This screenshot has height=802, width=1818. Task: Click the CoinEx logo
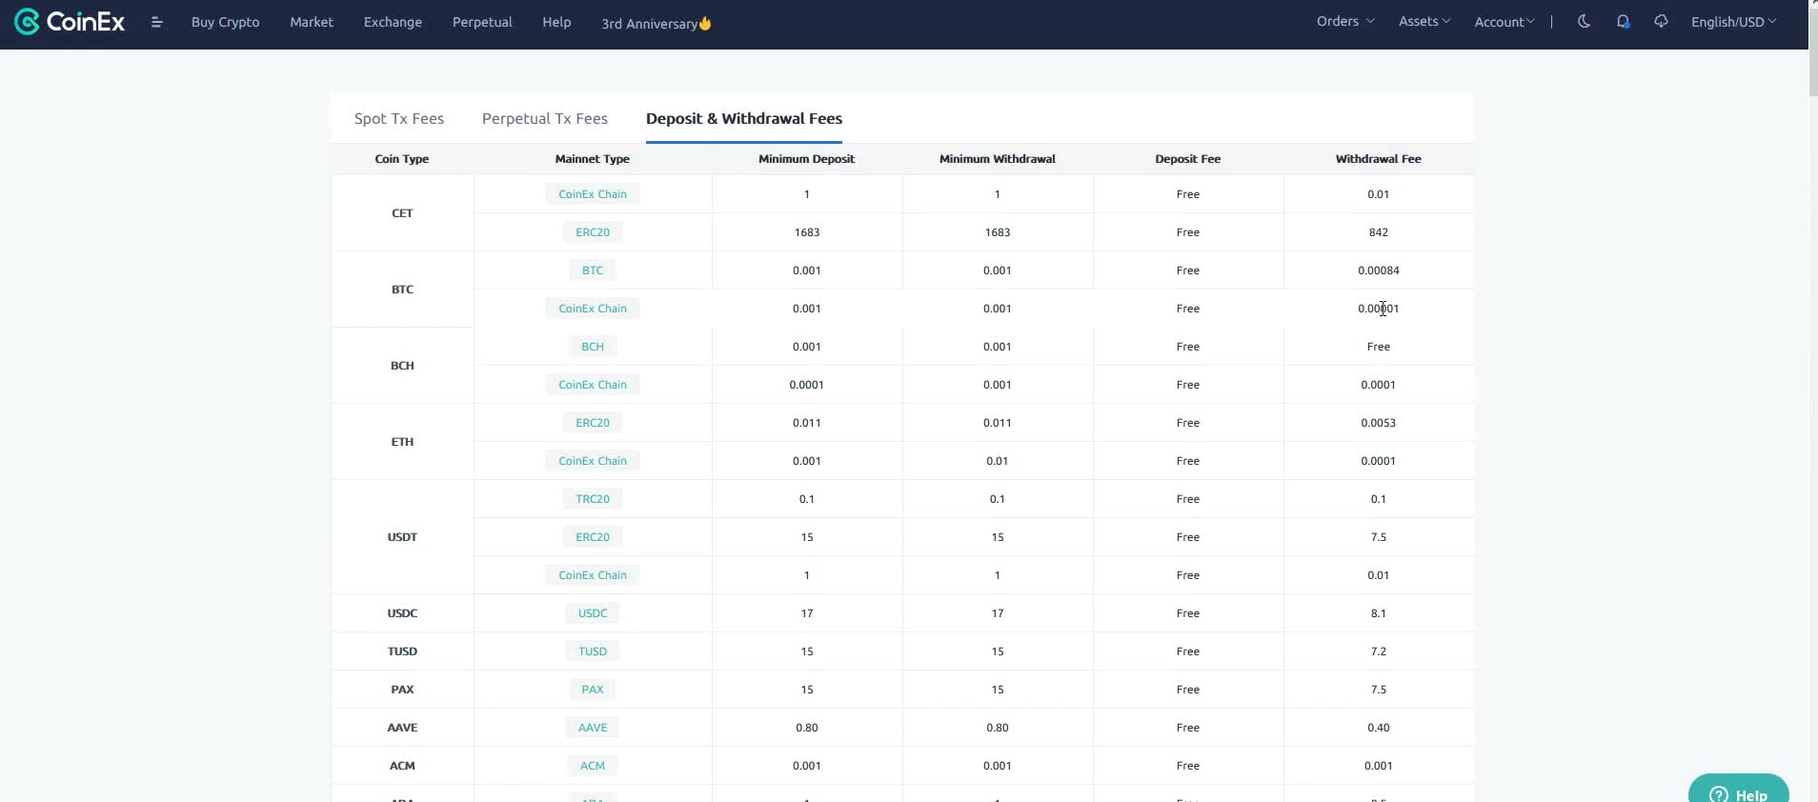coord(70,22)
